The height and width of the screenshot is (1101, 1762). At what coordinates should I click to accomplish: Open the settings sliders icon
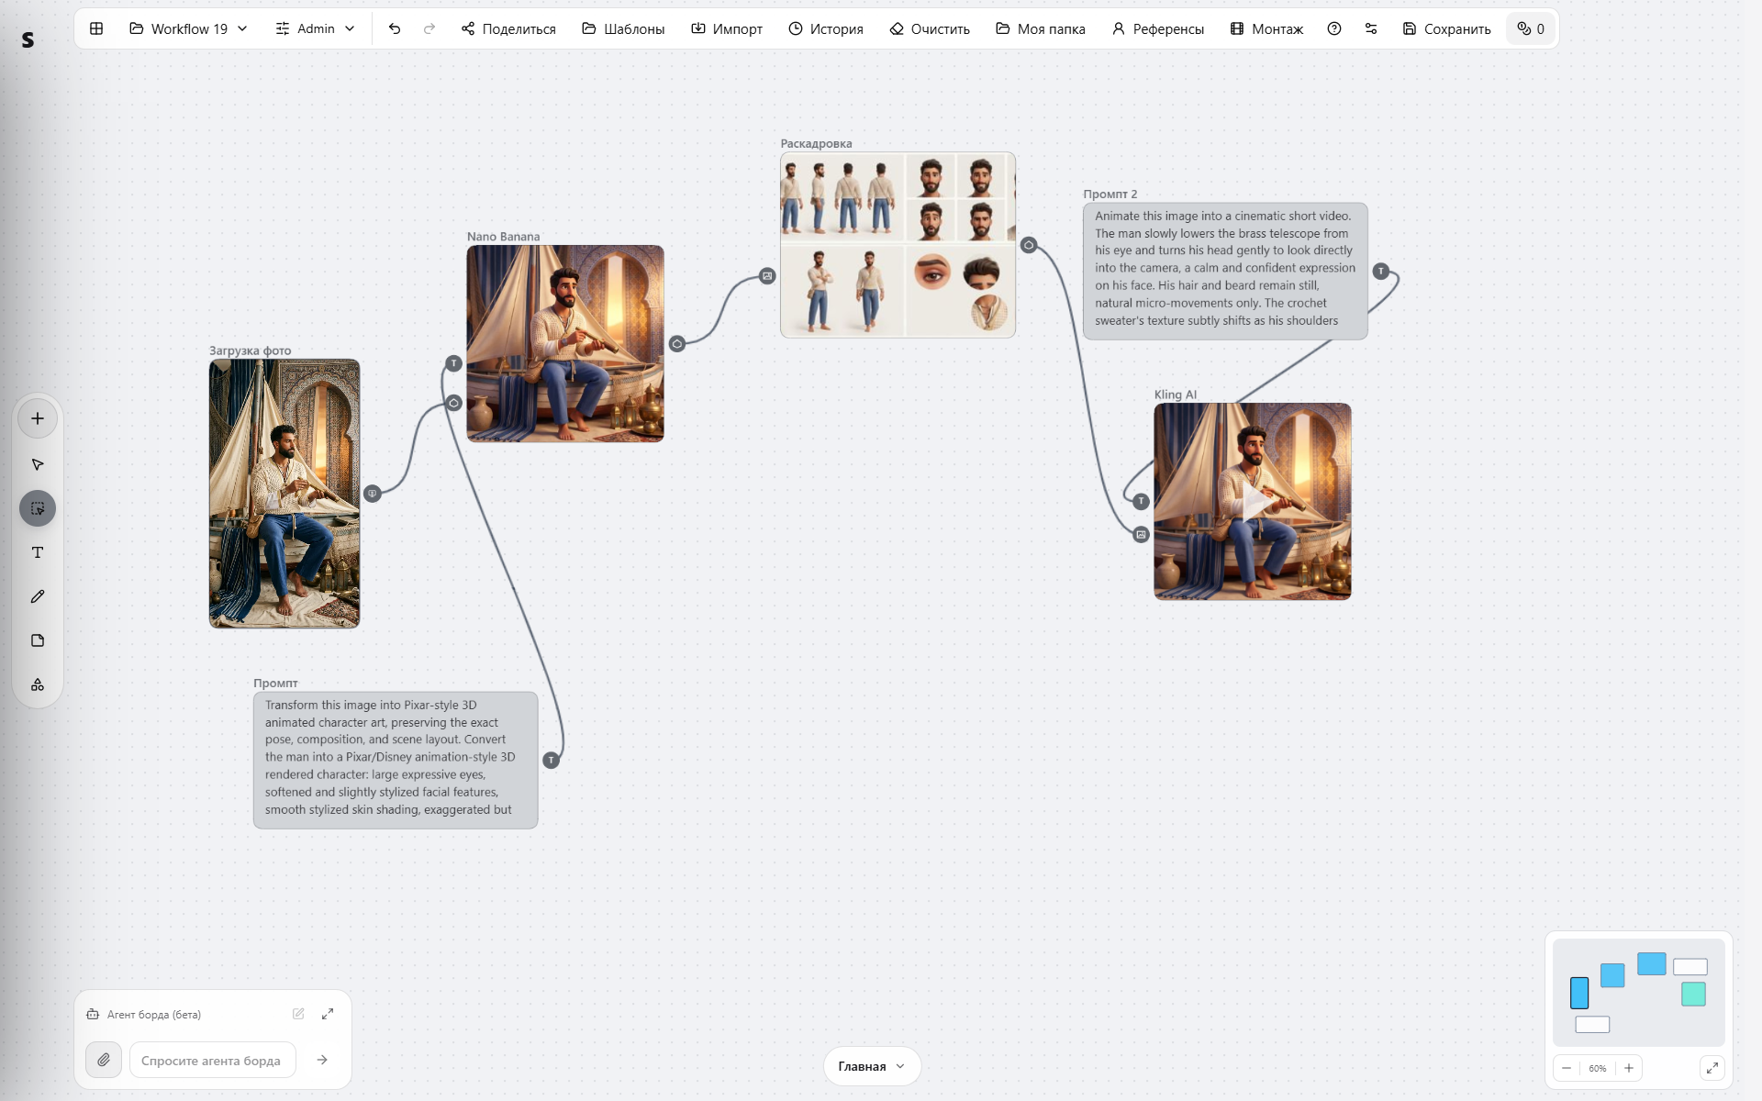[1371, 28]
